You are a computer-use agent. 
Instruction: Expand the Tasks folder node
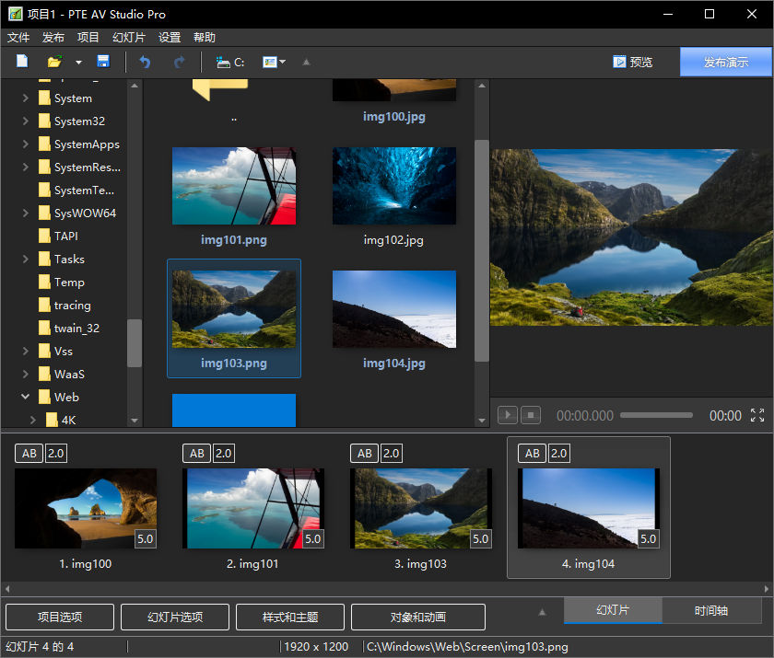(x=25, y=259)
